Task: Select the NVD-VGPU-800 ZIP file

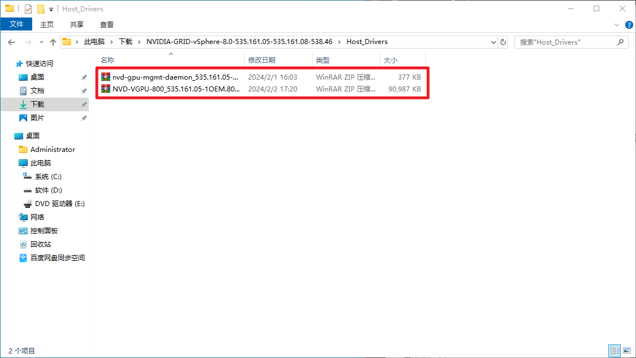Action: [176, 89]
